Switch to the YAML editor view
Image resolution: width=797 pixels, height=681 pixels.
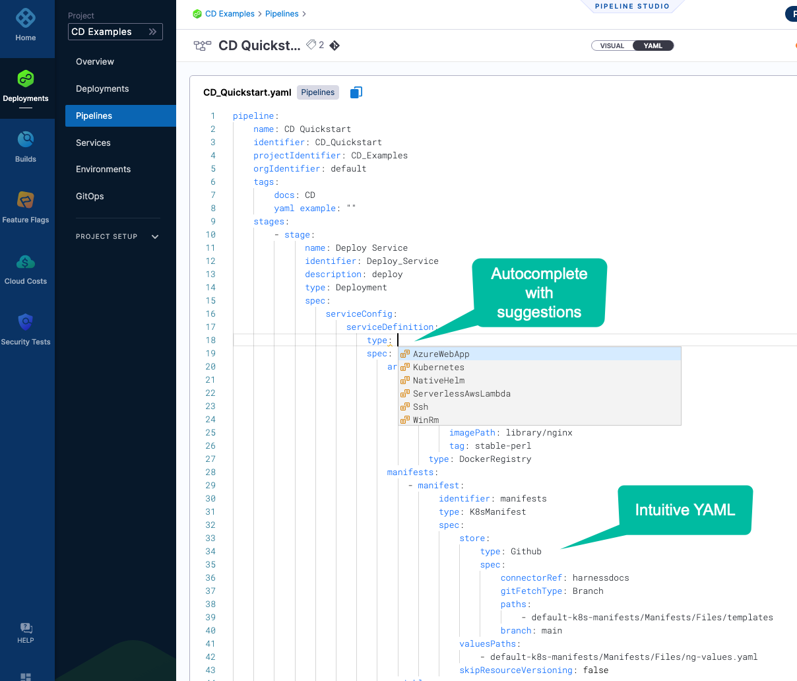pos(653,46)
